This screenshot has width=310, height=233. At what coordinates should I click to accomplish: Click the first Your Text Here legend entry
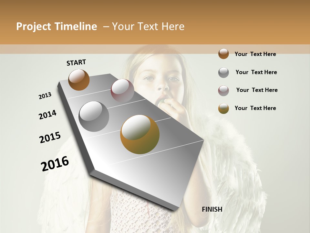point(255,54)
